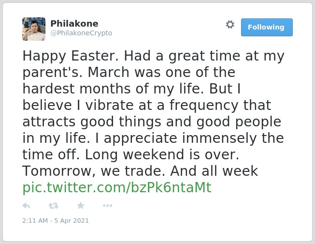The height and width of the screenshot is (244, 315).
Task: Click the word 'frequency' in the tweet
Action: (x=204, y=106)
